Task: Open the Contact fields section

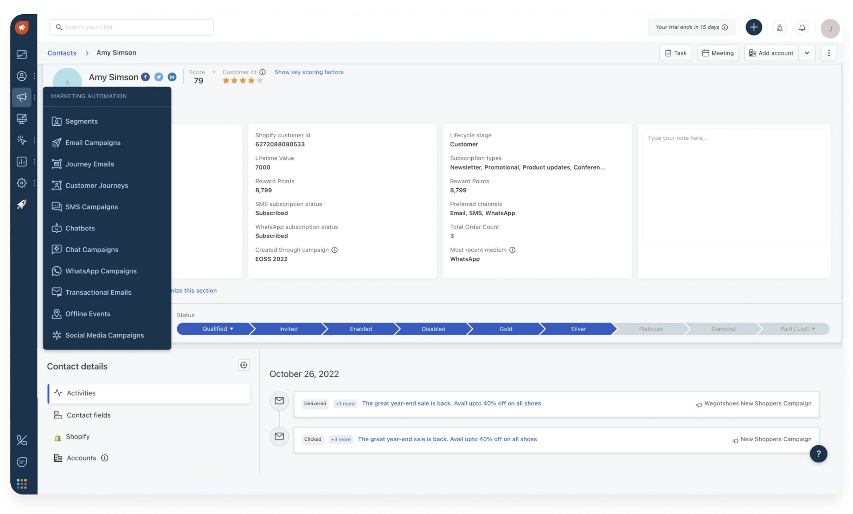Action: (x=88, y=415)
